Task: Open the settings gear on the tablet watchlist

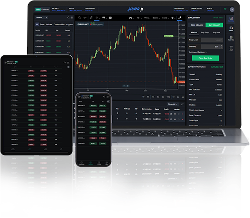Action: (69, 67)
